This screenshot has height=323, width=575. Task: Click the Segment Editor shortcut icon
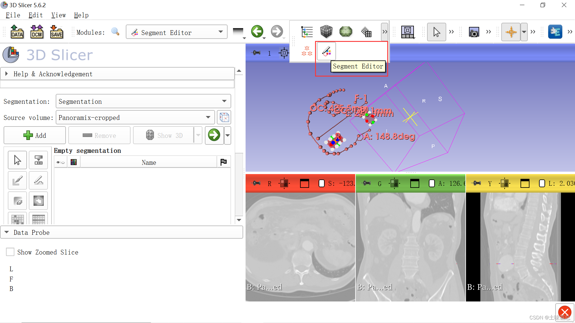point(326,52)
